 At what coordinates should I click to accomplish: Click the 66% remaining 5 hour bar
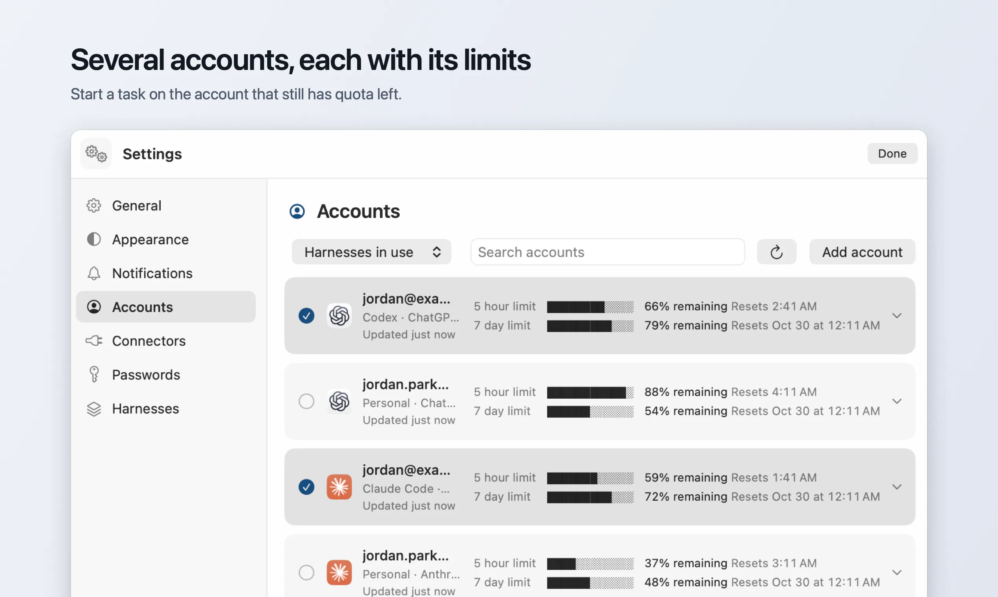click(x=590, y=307)
